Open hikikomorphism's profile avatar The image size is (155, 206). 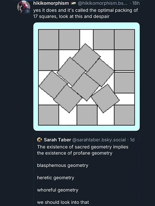click(24, 6)
